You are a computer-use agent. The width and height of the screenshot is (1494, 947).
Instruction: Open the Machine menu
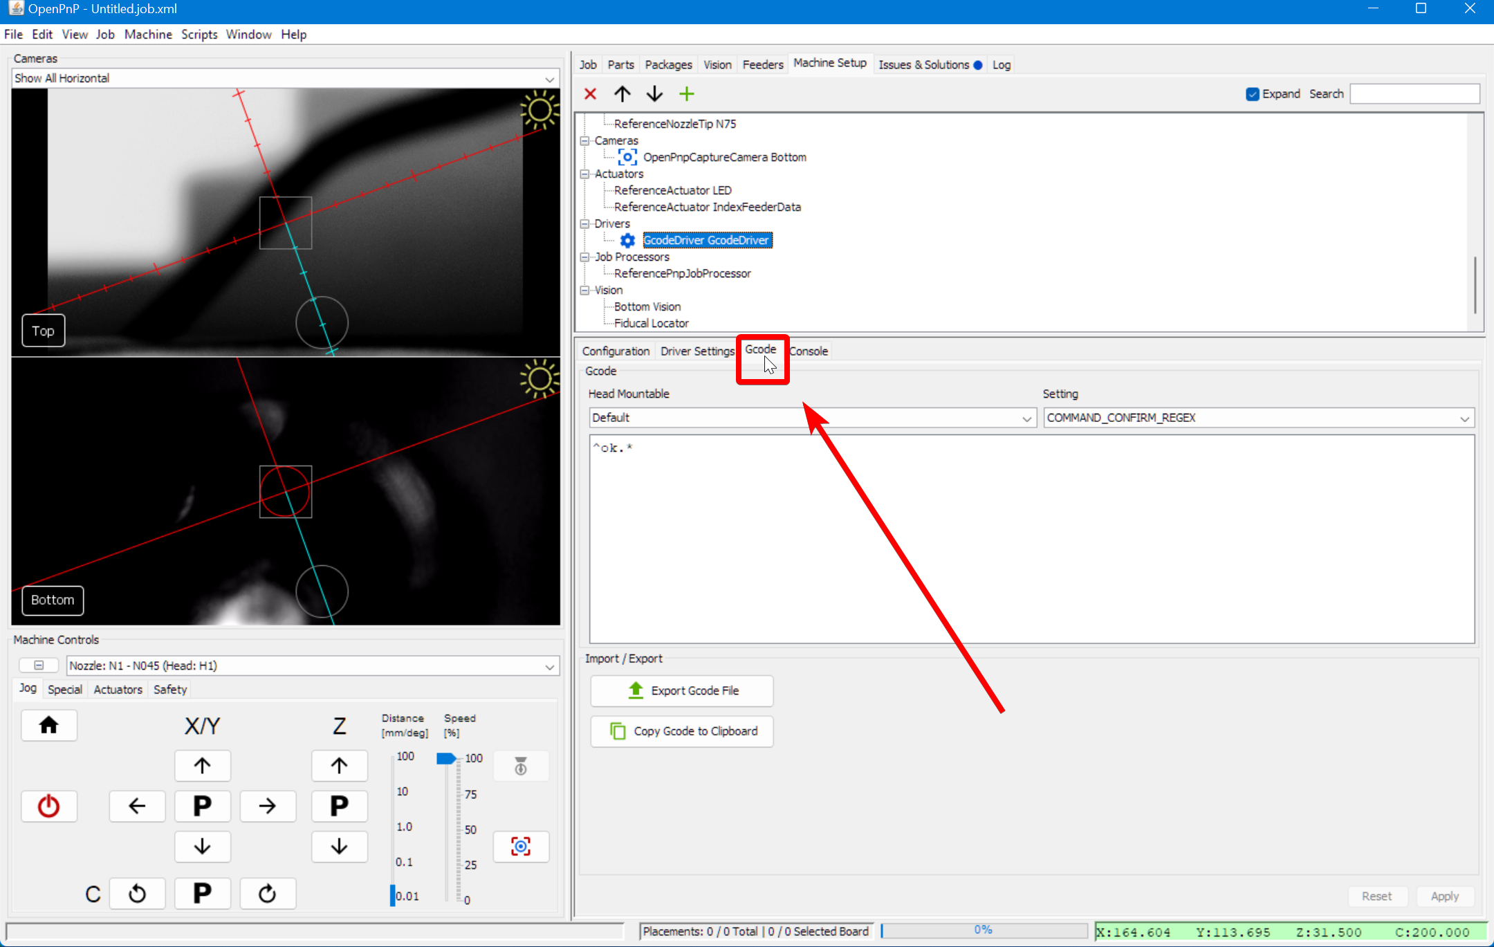[x=148, y=35]
